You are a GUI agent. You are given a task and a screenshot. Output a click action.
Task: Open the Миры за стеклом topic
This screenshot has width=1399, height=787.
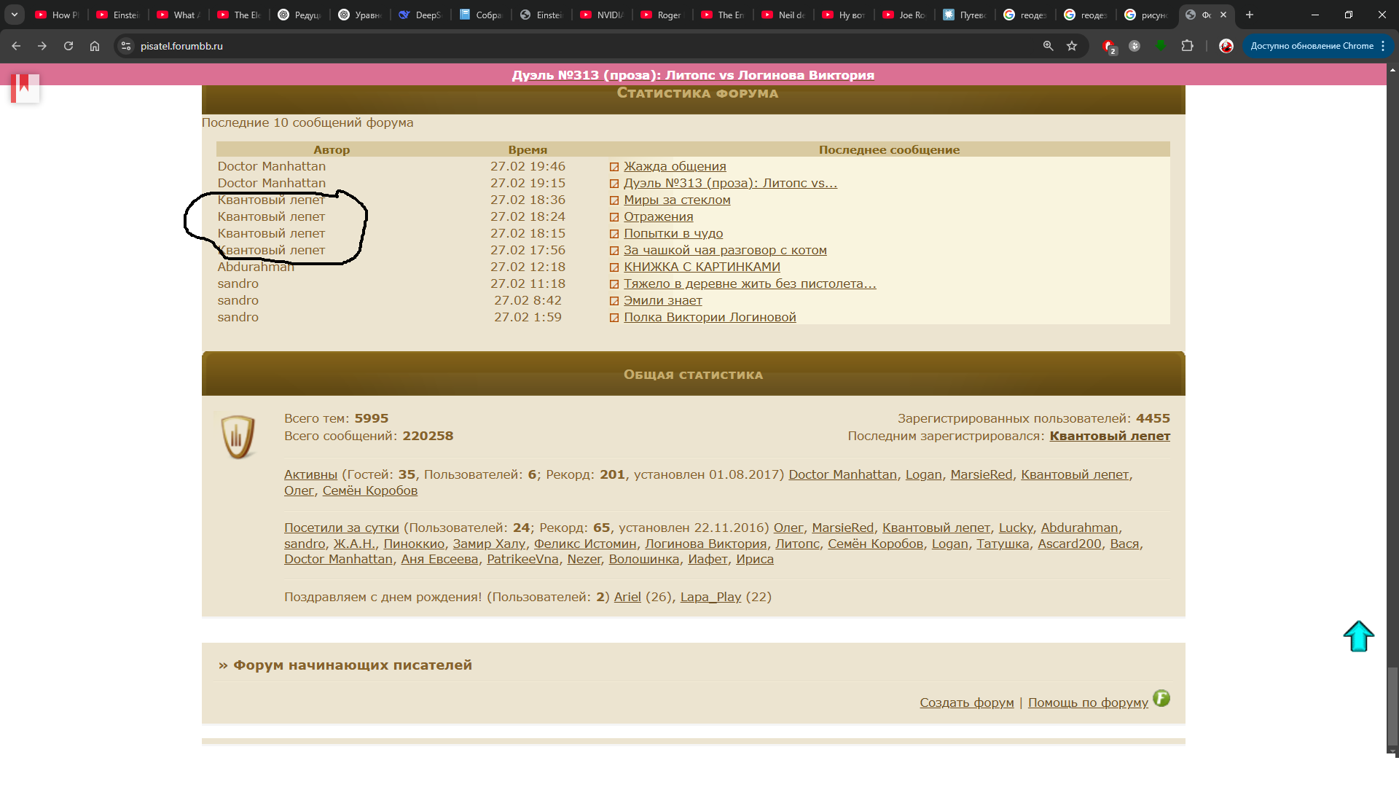click(677, 200)
